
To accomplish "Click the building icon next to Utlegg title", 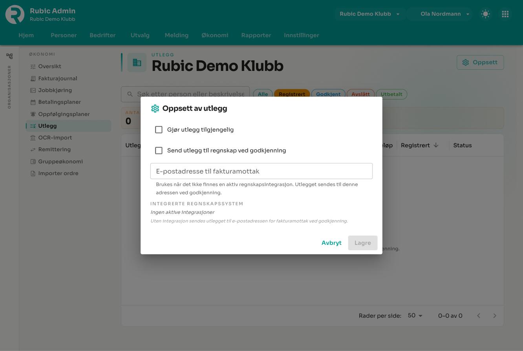I will coord(137,62).
